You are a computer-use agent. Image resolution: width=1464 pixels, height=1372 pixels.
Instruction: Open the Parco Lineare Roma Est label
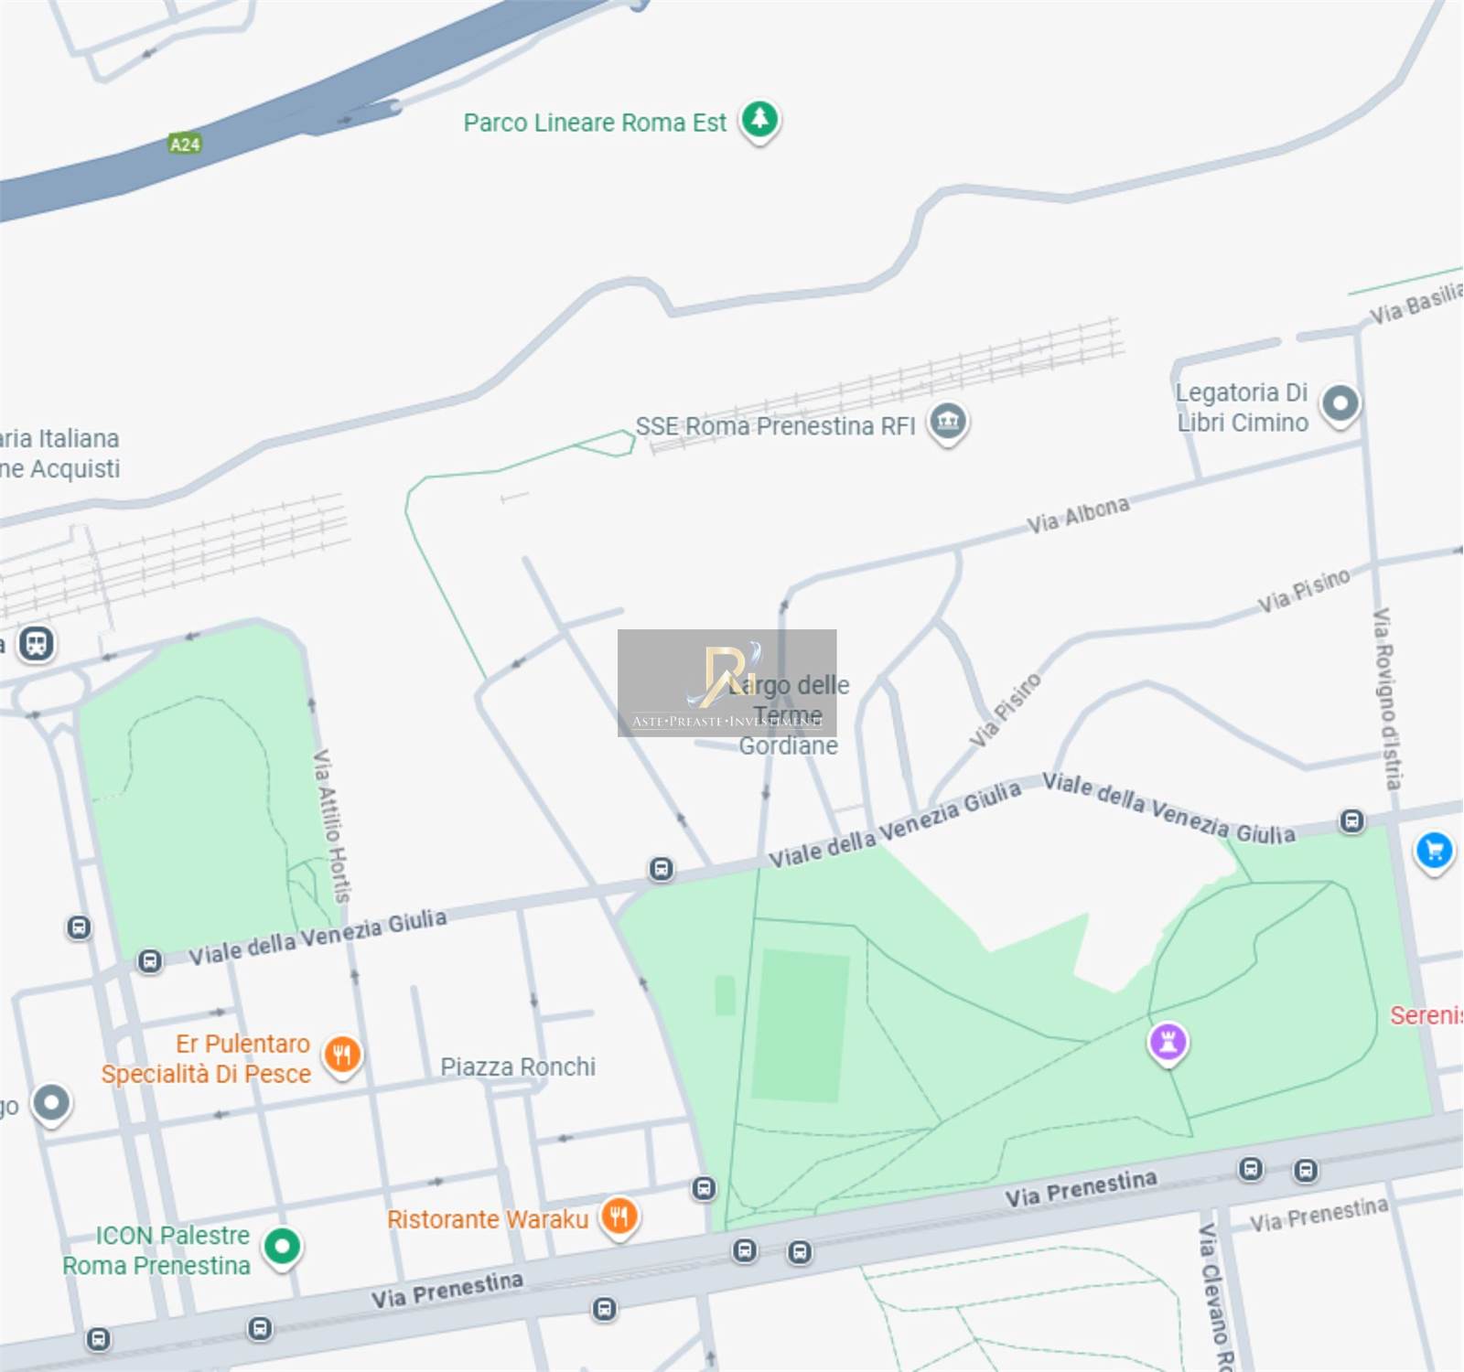pos(595,123)
